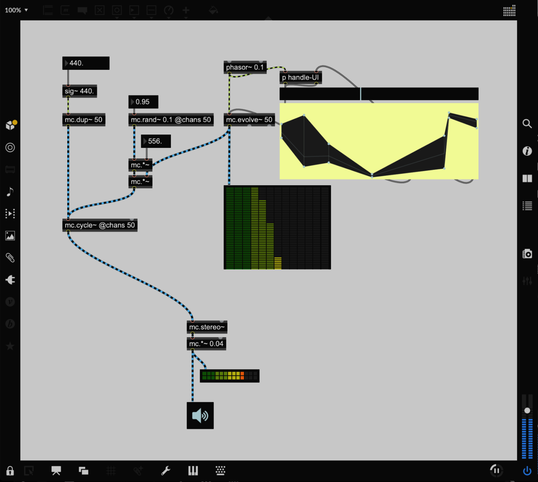This screenshot has height=482, width=538.
Task: Click the computer keyboard icon in bottom bar
Action: [220, 470]
